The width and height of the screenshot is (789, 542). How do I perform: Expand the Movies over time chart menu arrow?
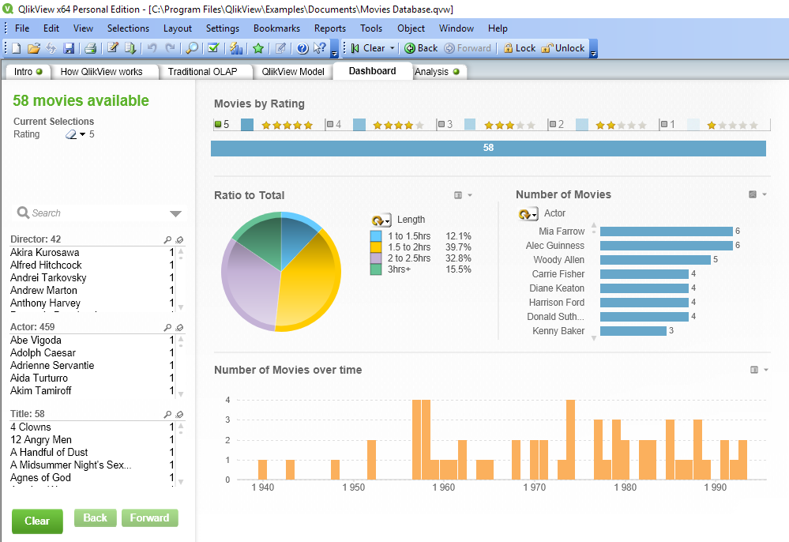(766, 370)
